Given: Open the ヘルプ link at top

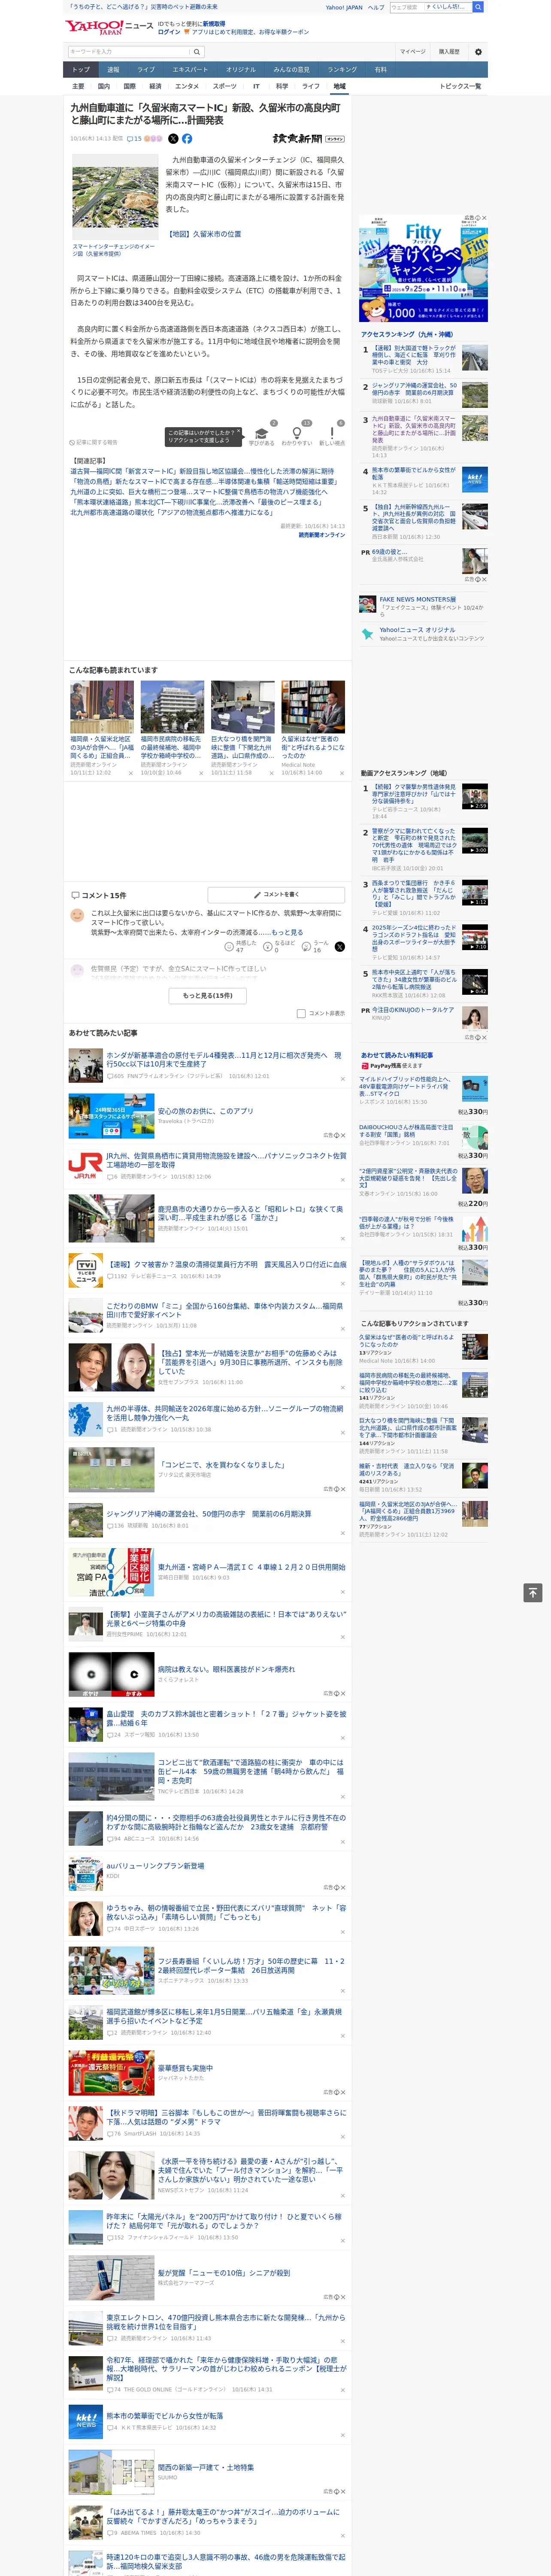Looking at the screenshot, I should click(376, 7).
